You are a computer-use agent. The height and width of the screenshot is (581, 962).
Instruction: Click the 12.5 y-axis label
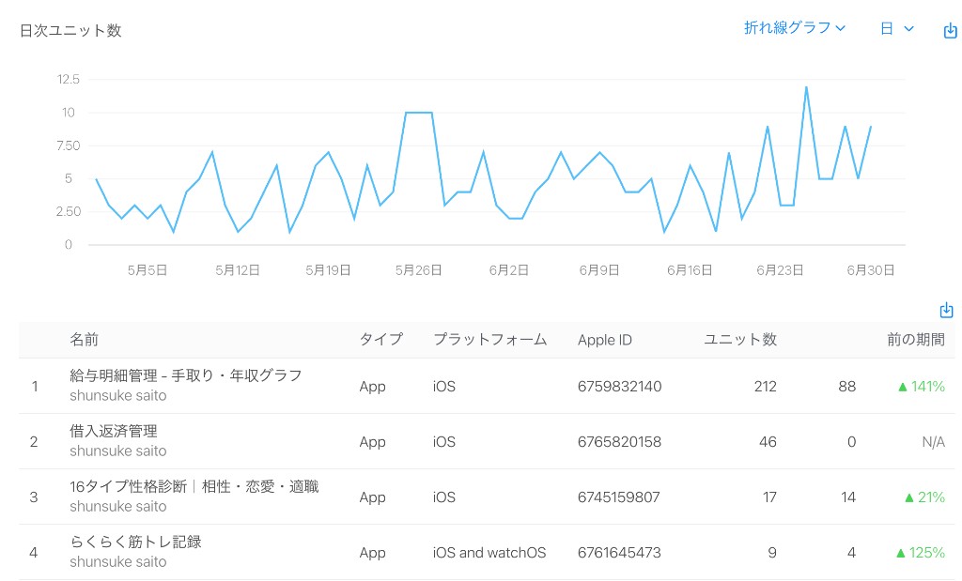[68, 79]
